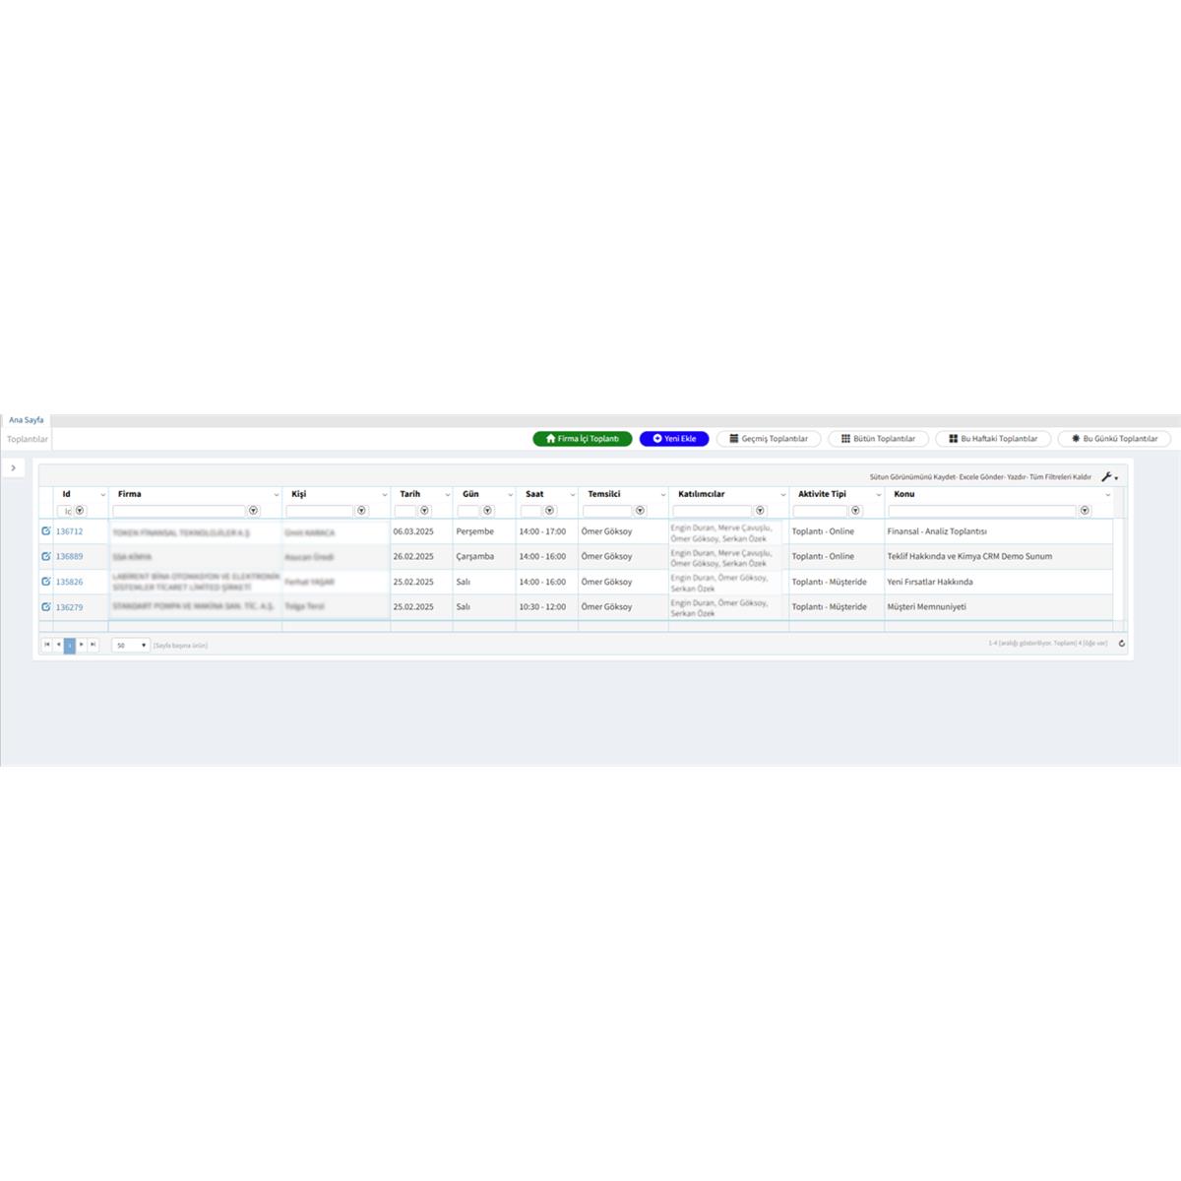Open edit icon for meeting 136712
The image size is (1181, 1181).
(46, 531)
